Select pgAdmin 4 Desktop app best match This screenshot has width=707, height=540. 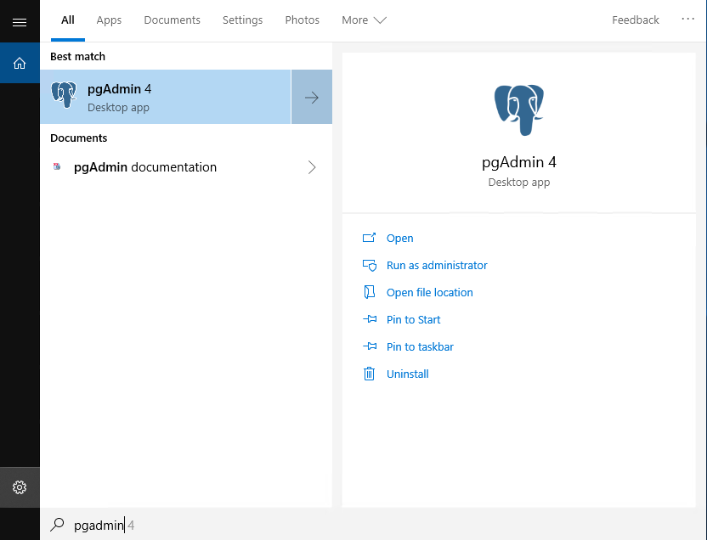point(166,97)
